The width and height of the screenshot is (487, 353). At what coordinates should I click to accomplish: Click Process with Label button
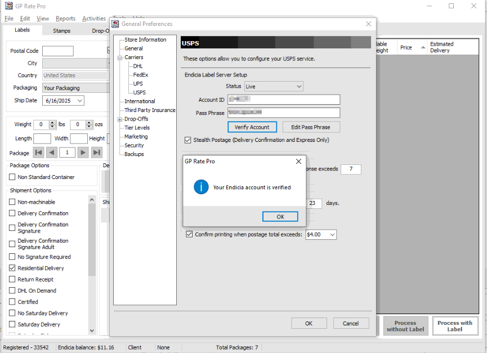pyautogui.click(x=455, y=326)
